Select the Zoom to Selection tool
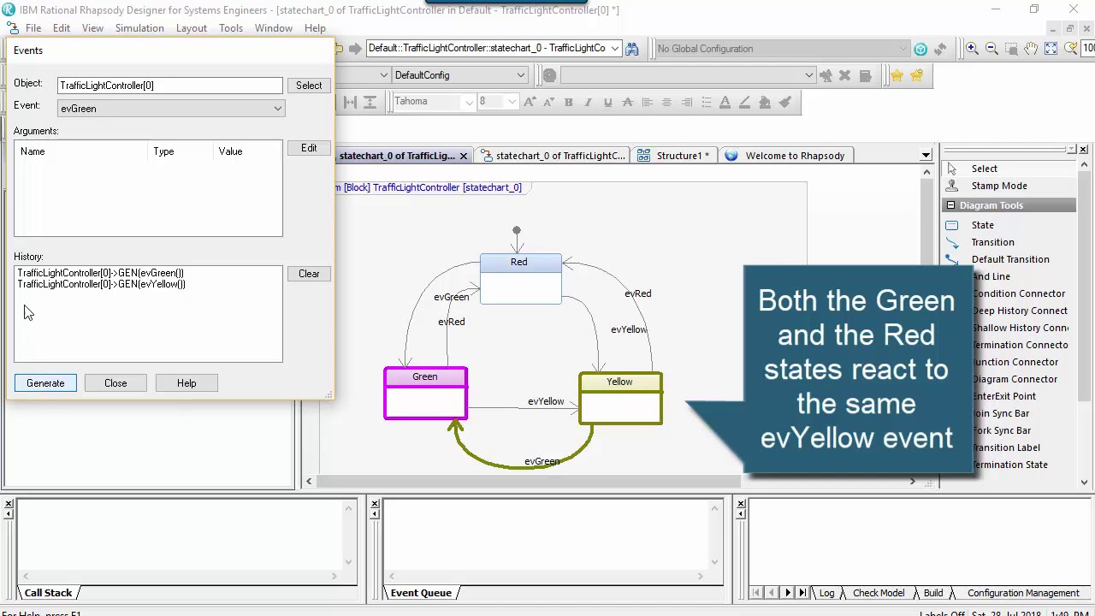 pyautogui.click(x=1011, y=49)
